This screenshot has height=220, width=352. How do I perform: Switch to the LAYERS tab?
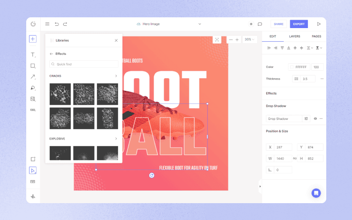[x=294, y=37]
